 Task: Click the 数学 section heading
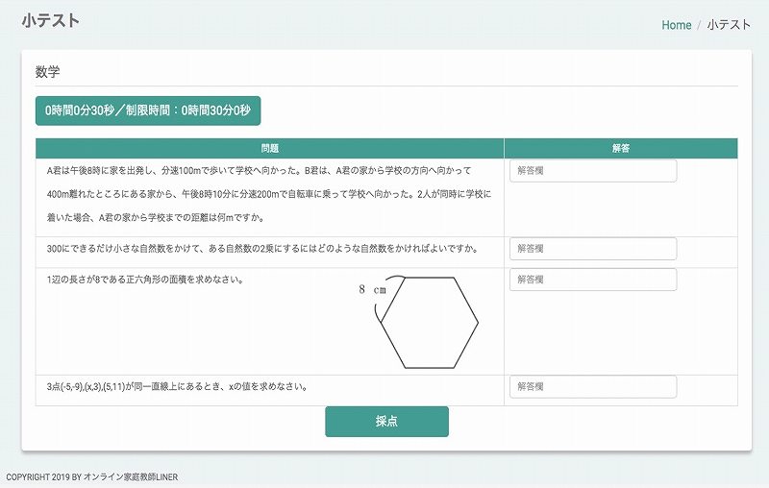pyautogui.click(x=48, y=72)
